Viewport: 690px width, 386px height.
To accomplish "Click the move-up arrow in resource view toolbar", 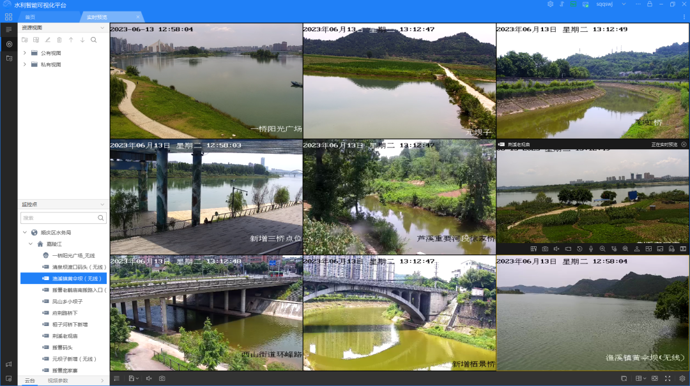I will pyautogui.click(x=71, y=40).
